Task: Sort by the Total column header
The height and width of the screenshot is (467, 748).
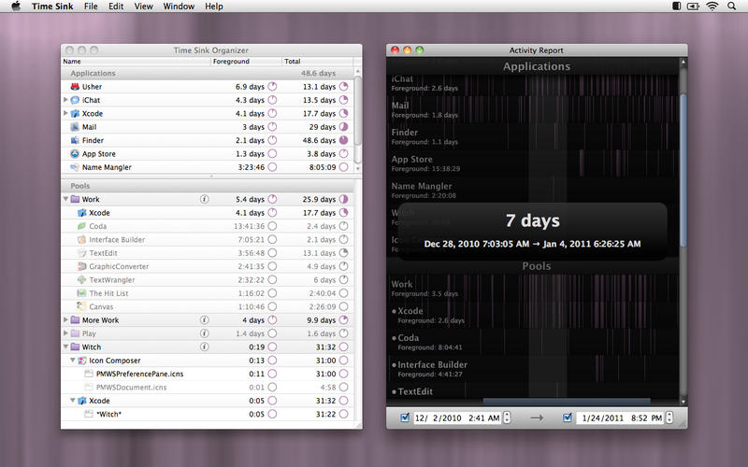Action: click(x=318, y=62)
